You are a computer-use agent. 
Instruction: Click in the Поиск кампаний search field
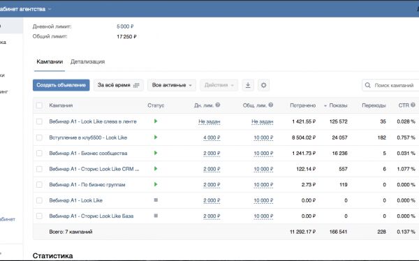click(390, 85)
